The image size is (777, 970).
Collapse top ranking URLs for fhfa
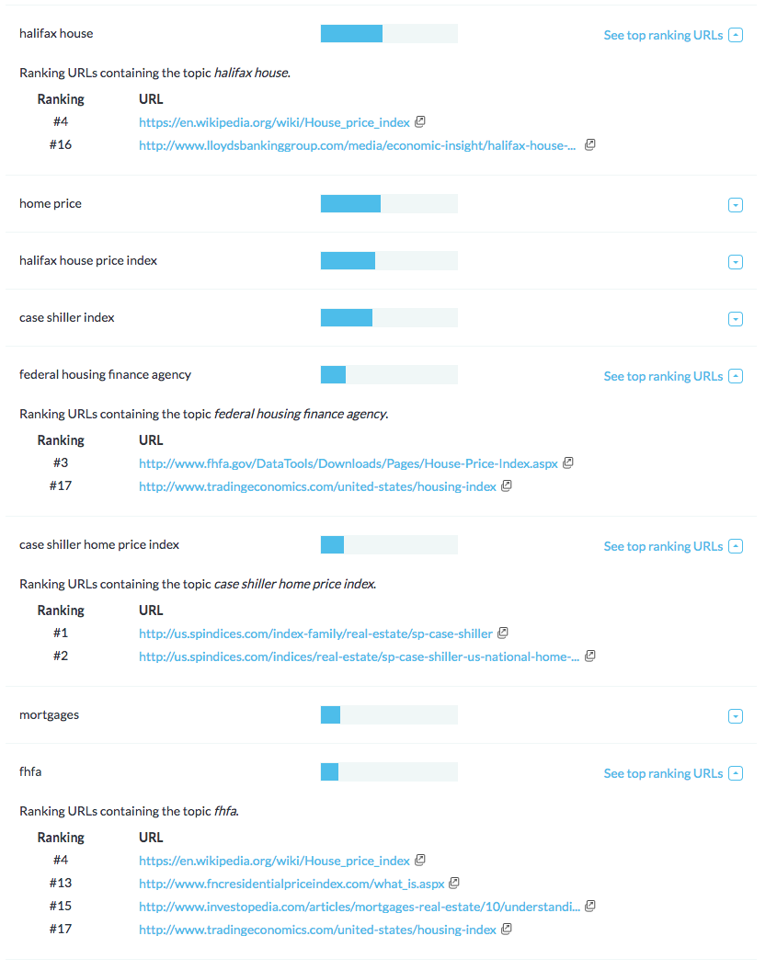click(x=735, y=773)
